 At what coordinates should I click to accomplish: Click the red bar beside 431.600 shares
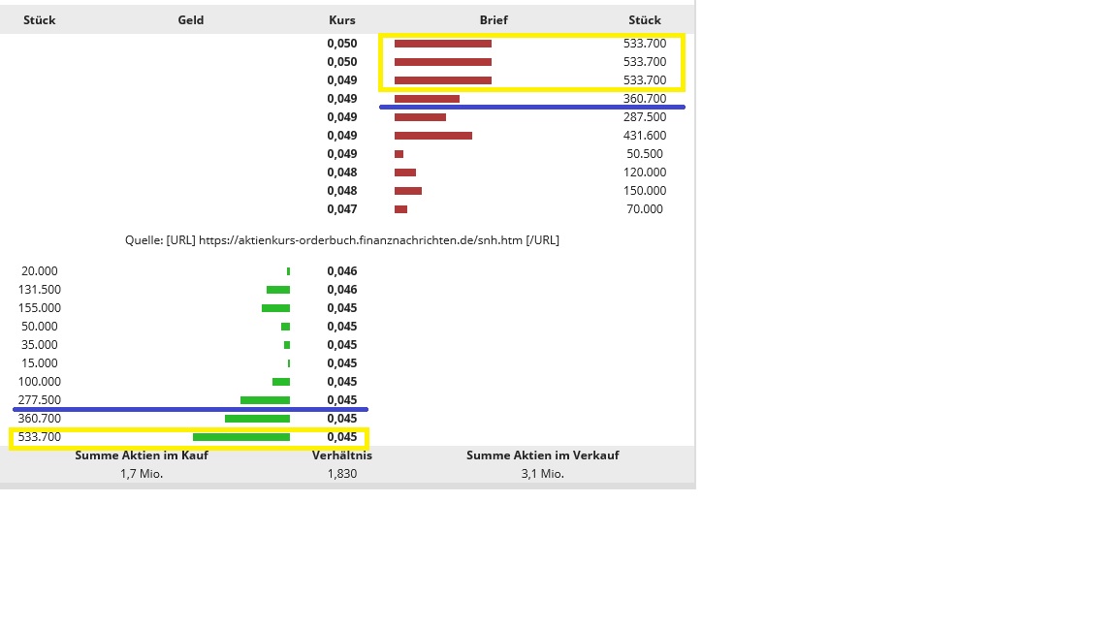432,136
